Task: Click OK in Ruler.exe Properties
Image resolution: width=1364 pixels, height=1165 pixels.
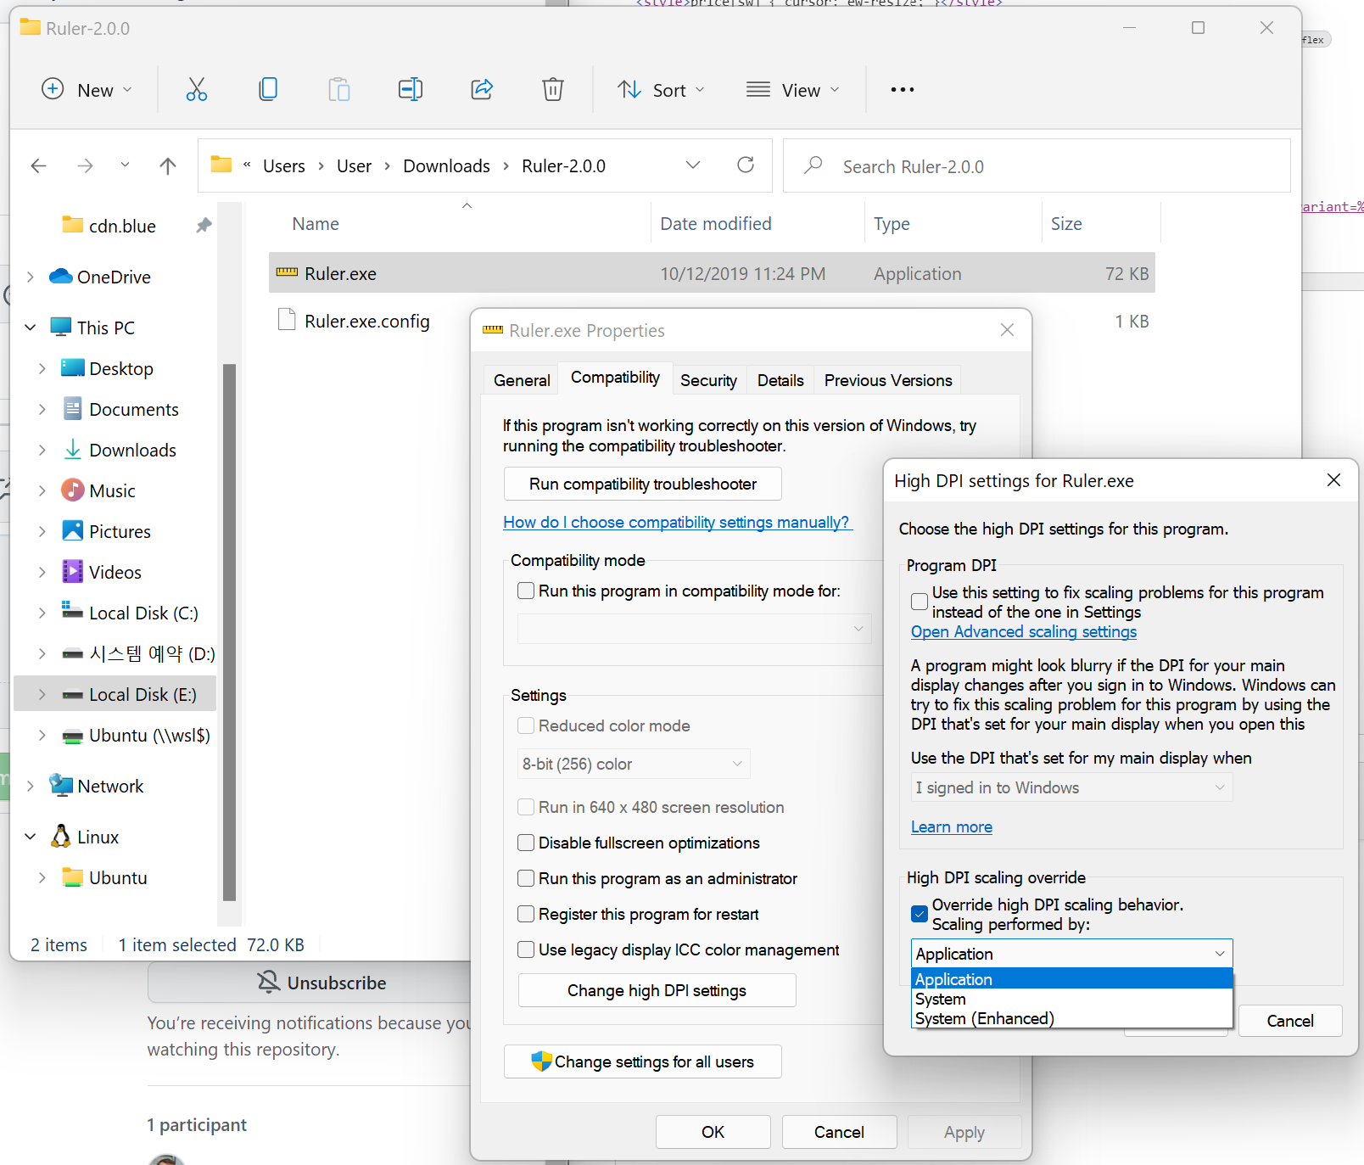Action: (x=713, y=1132)
